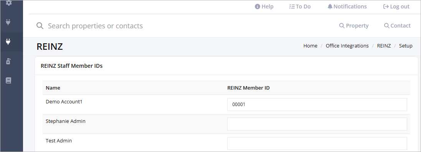Focus the search properties or contacts field
The image size is (421, 152).
[95, 26]
